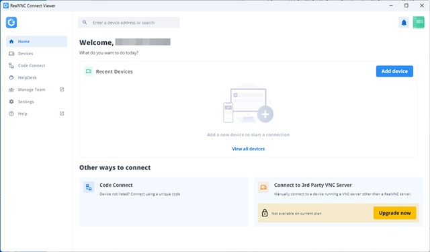Open HelpDesk in the sidebar
This screenshot has width=430, height=252.
[36, 77]
